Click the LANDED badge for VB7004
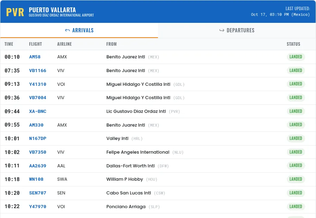The image size is (316, 218). [x=296, y=98]
